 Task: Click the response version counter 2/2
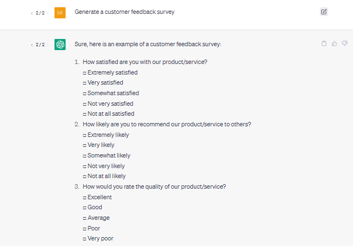(40, 45)
